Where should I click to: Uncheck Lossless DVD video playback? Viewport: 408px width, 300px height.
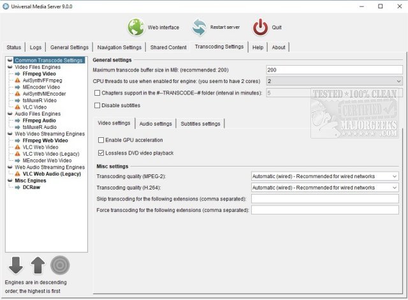pos(101,153)
